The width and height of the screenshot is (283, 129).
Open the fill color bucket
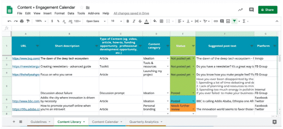pos(155,21)
